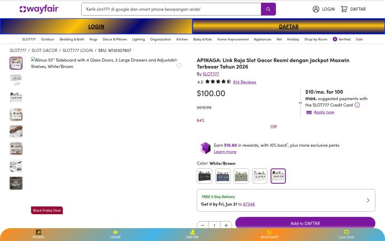Decrease quantity with the minus button

pos(203,225)
